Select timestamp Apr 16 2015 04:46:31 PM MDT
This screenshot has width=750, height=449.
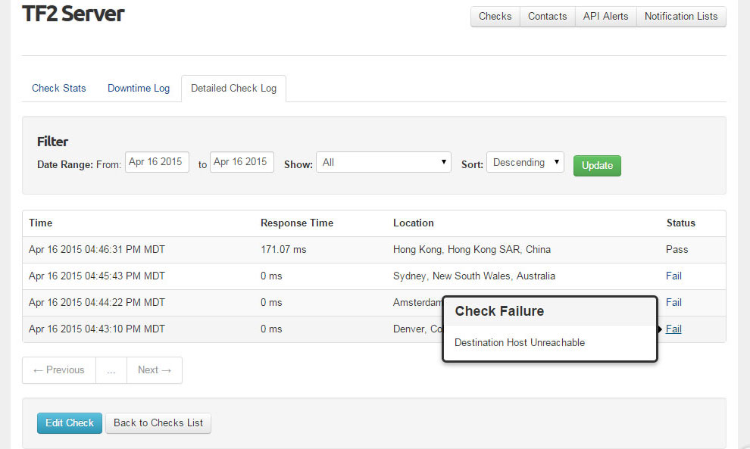click(97, 250)
